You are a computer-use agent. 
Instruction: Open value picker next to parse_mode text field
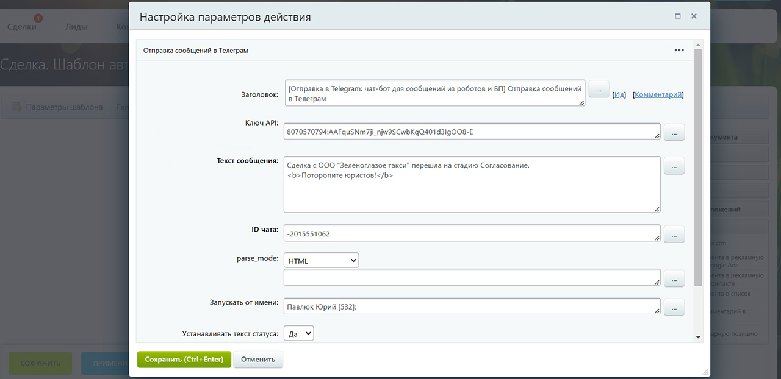point(674,278)
